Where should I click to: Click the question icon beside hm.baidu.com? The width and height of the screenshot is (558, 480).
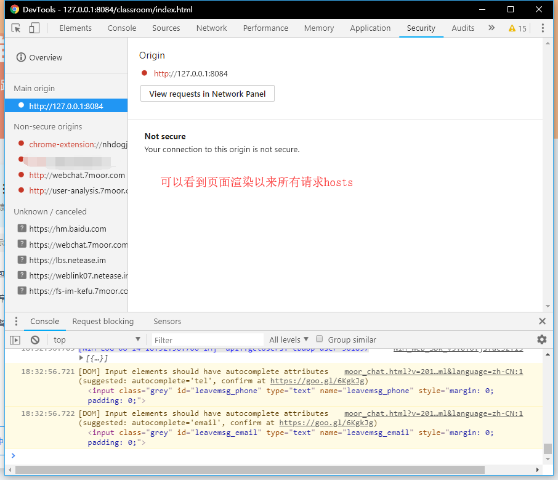point(22,229)
